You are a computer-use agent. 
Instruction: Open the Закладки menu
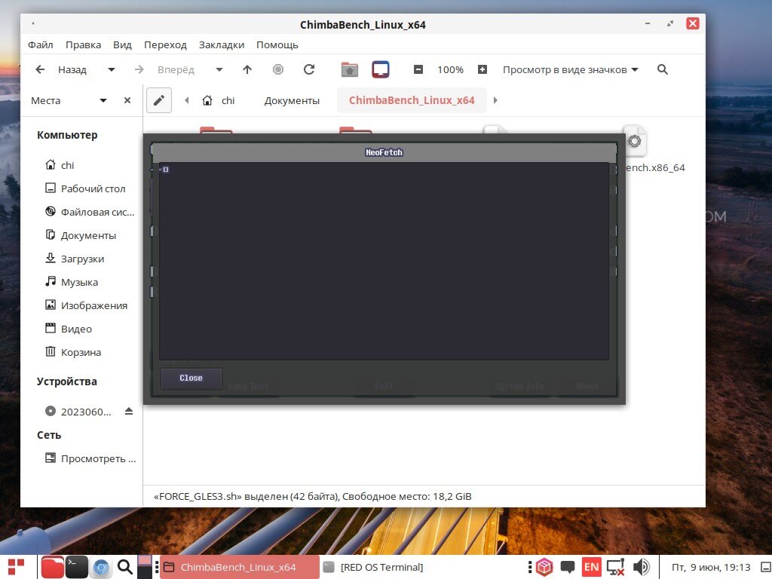coord(222,44)
